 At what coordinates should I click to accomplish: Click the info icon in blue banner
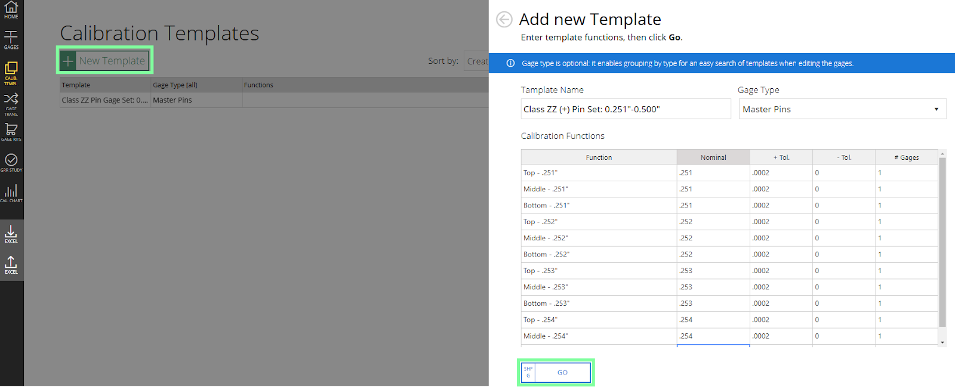[x=510, y=63]
